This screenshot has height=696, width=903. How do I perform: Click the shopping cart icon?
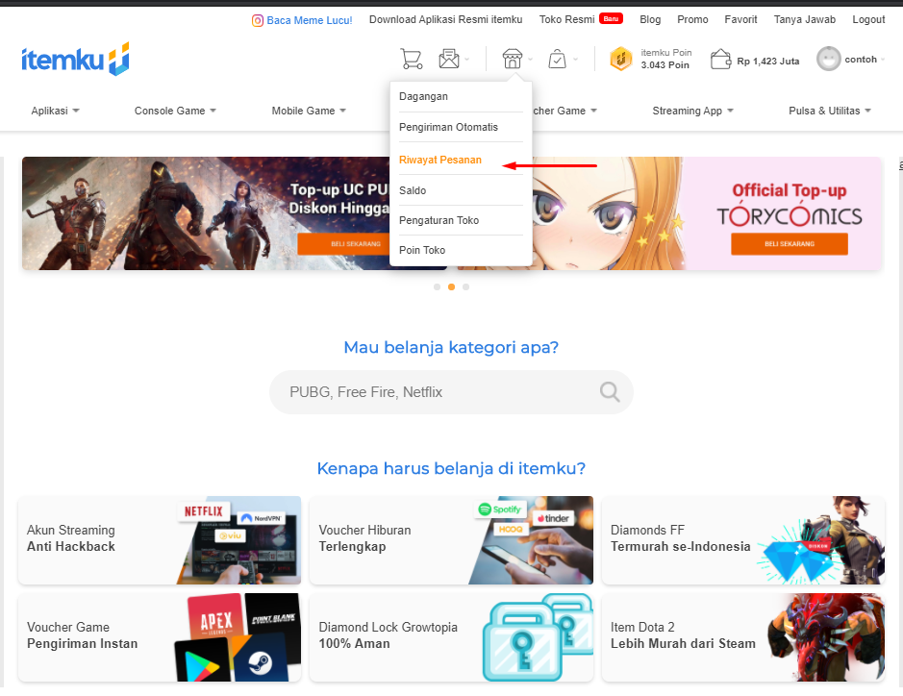[411, 60]
